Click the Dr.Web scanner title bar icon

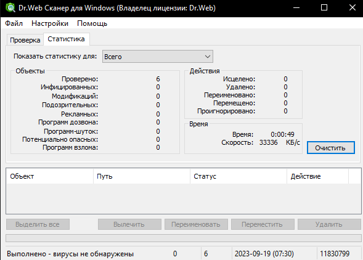(10, 7)
